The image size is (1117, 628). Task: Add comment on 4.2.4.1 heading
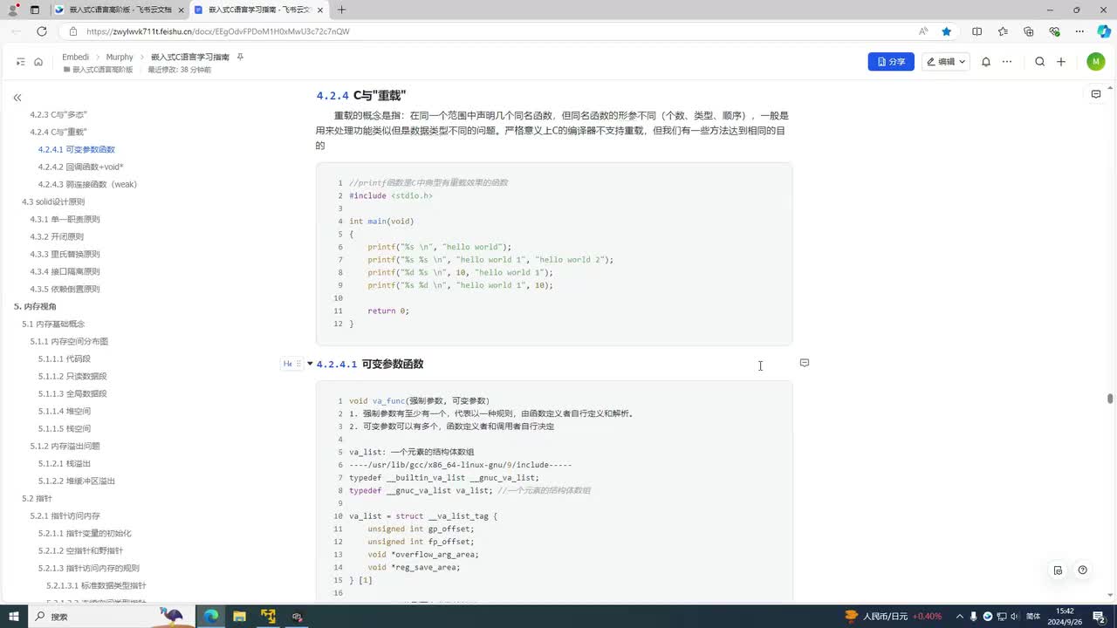805,363
